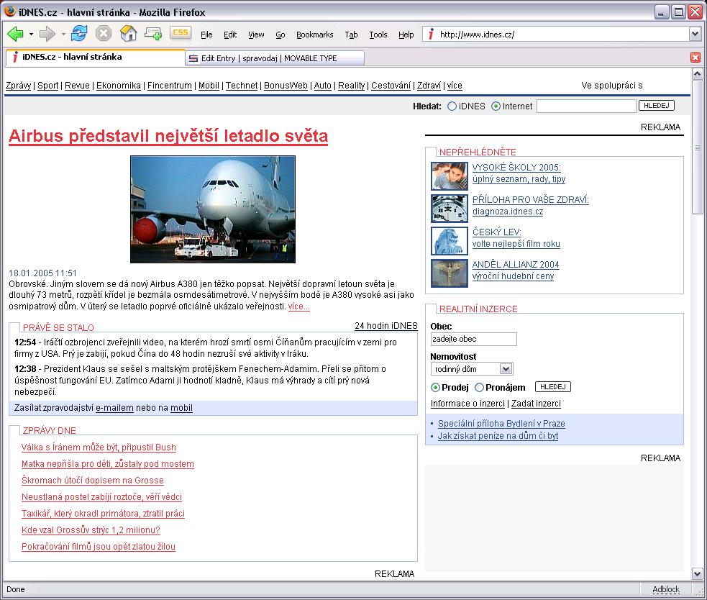Click the Airbus A380 photo
Image resolution: width=707 pixels, height=600 pixels.
pyautogui.click(x=213, y=209)
